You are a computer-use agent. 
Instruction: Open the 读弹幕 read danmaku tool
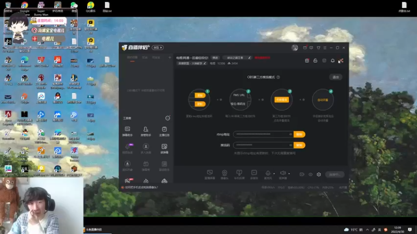[164, 149]
